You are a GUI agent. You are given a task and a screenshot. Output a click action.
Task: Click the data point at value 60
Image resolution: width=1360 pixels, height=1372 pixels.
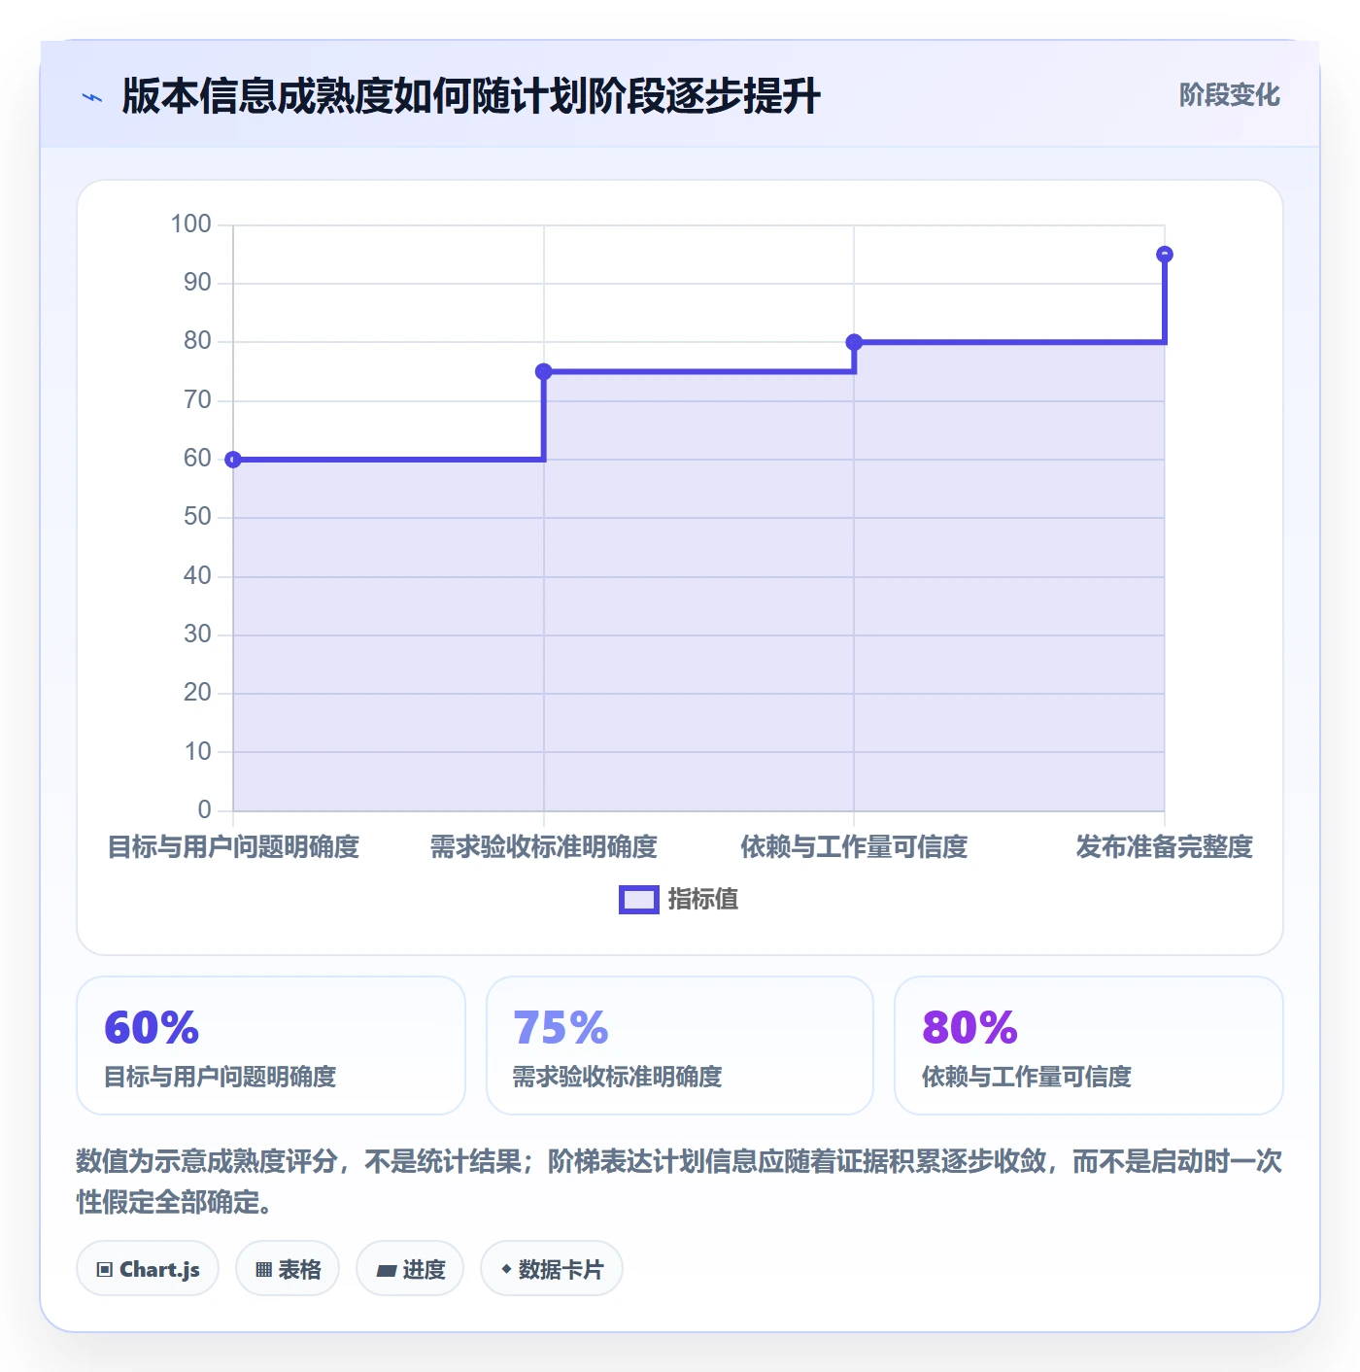pos(233,460)
